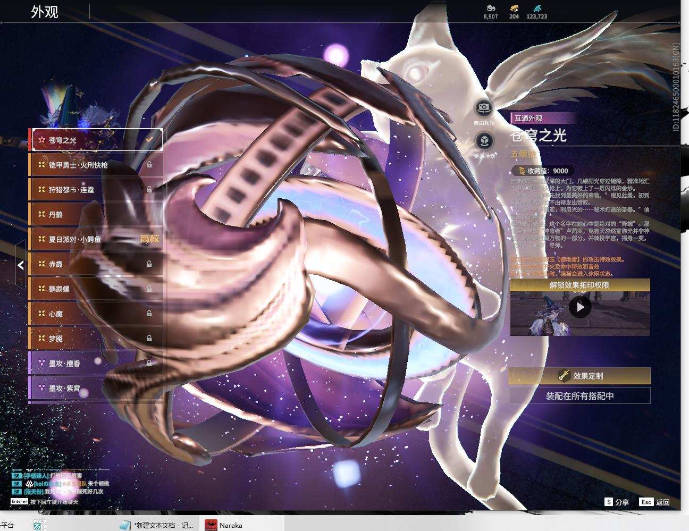Select the 狩猎都市·连霆 skin

pyautogui.click(x=96, y=189)
